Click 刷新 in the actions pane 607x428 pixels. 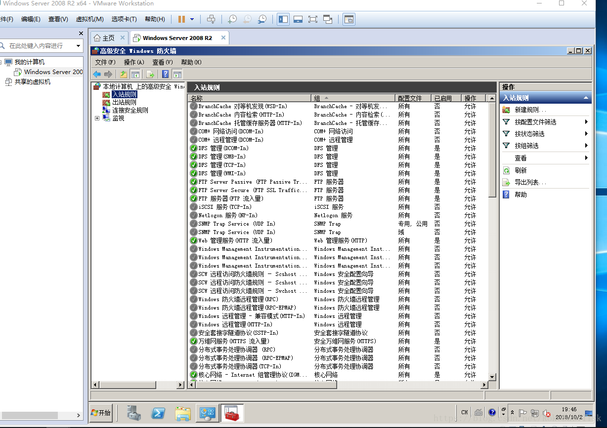tap(520, 170)
